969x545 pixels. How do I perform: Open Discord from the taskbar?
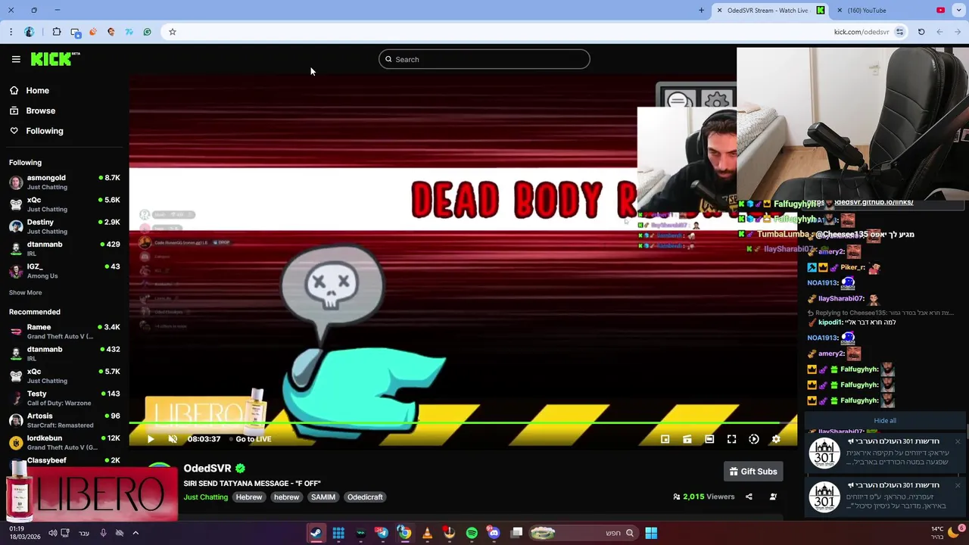[494, 533]
